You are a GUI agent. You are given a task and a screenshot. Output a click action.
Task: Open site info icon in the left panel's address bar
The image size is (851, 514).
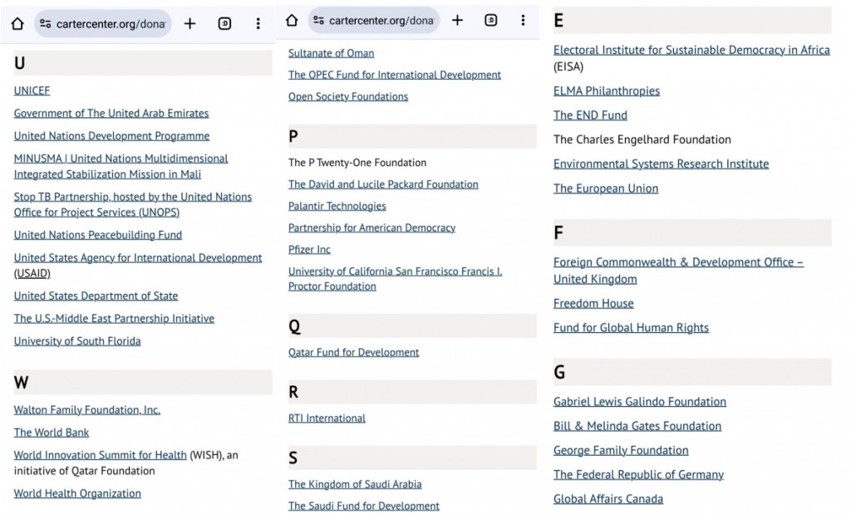tap(46, 24)
